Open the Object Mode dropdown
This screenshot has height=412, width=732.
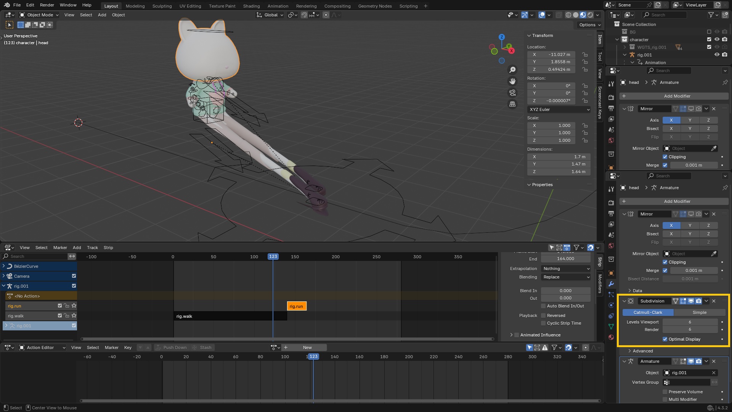pyautogui.click(x=39, y=15)
